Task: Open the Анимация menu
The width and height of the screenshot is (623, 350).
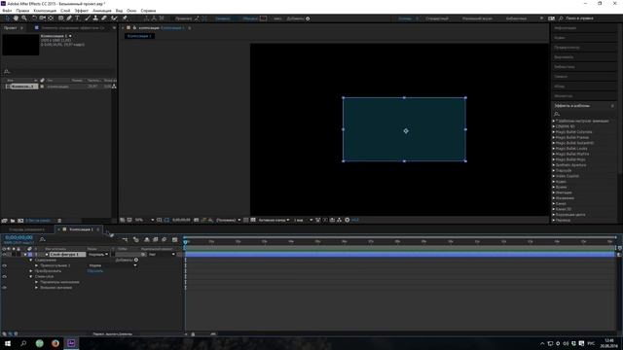Action: tap(101, 11)
